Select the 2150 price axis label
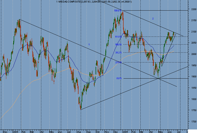This screenshot has width=197, height=133. [194, 20]
